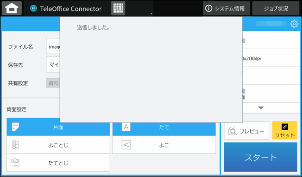
Task: Open the 保存先 destination dropdown
Action: coord(53,65)
